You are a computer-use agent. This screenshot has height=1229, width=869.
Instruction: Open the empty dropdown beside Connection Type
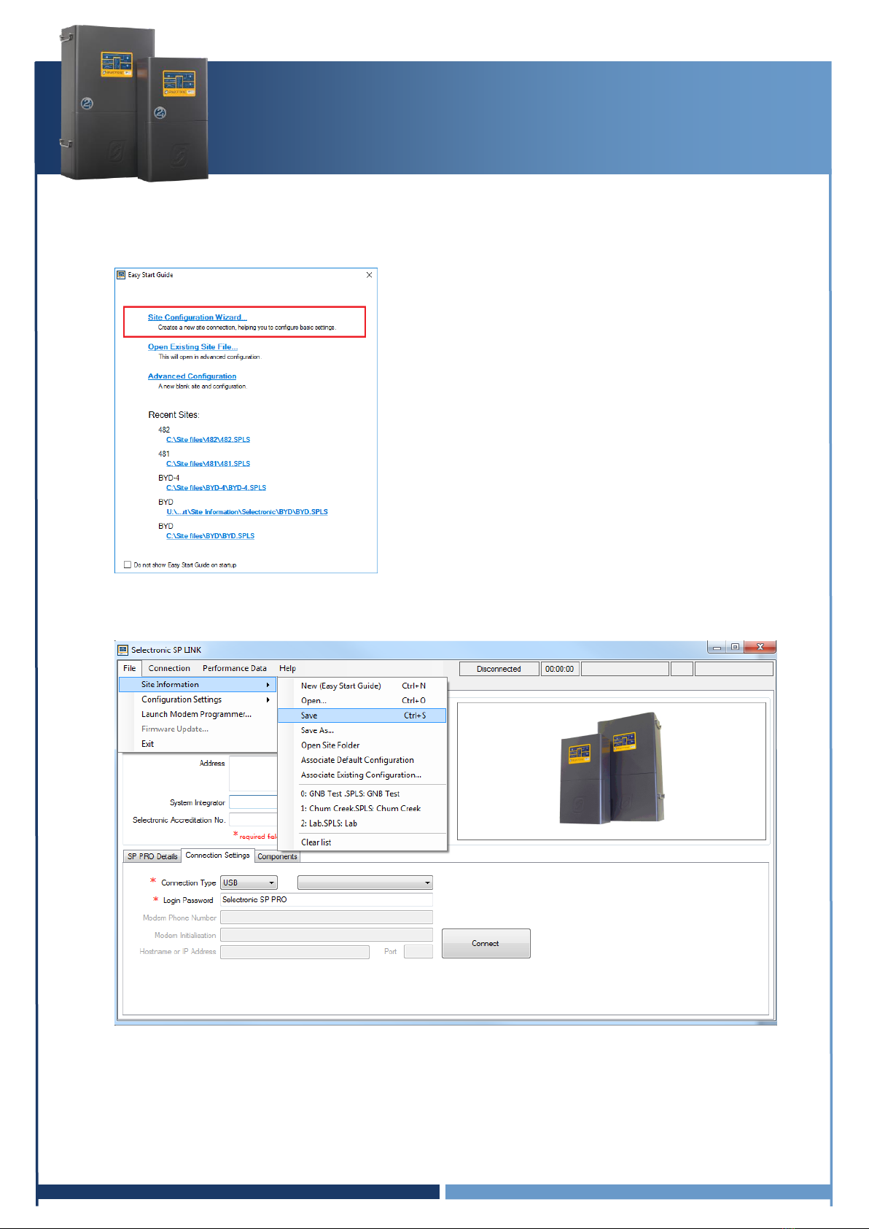[365, 883]
